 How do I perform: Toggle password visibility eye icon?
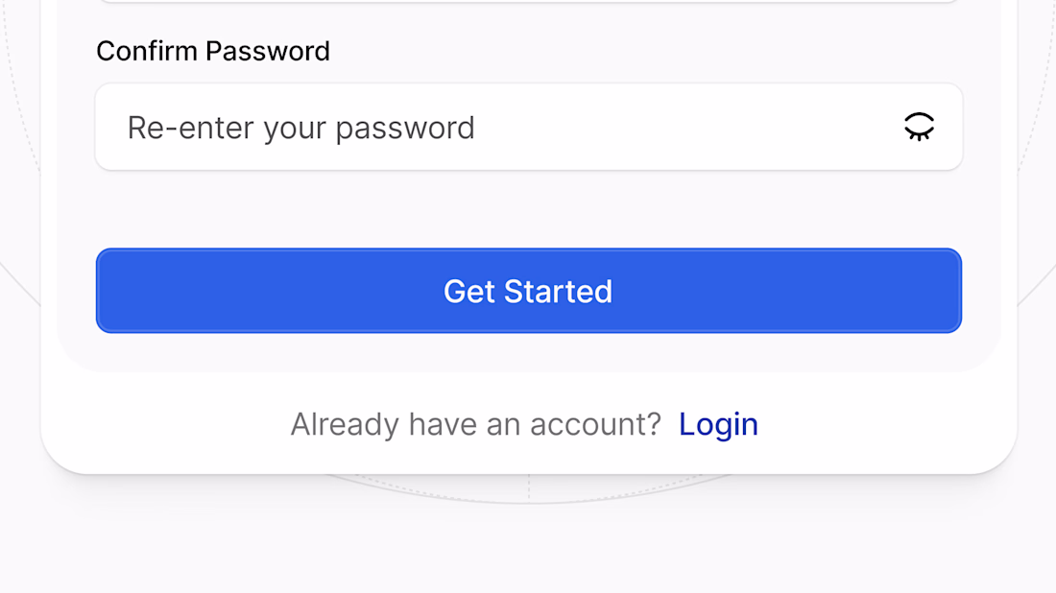[x=919, y=127]
